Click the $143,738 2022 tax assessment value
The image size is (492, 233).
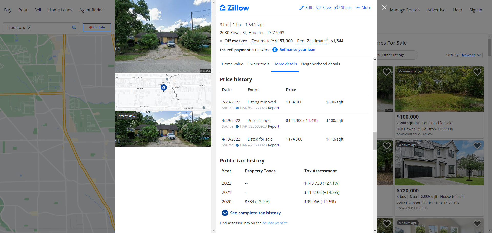tap(313, 183)
